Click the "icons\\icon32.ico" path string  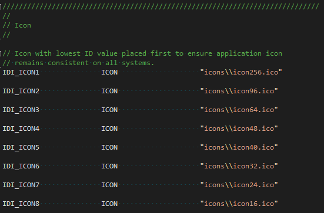click(239, 166)
